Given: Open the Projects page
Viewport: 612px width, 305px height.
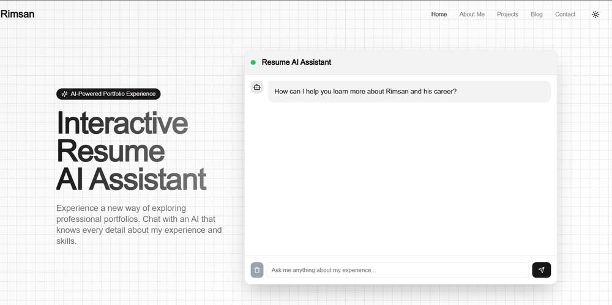Looking at the screenshot, I should [507, 15].
